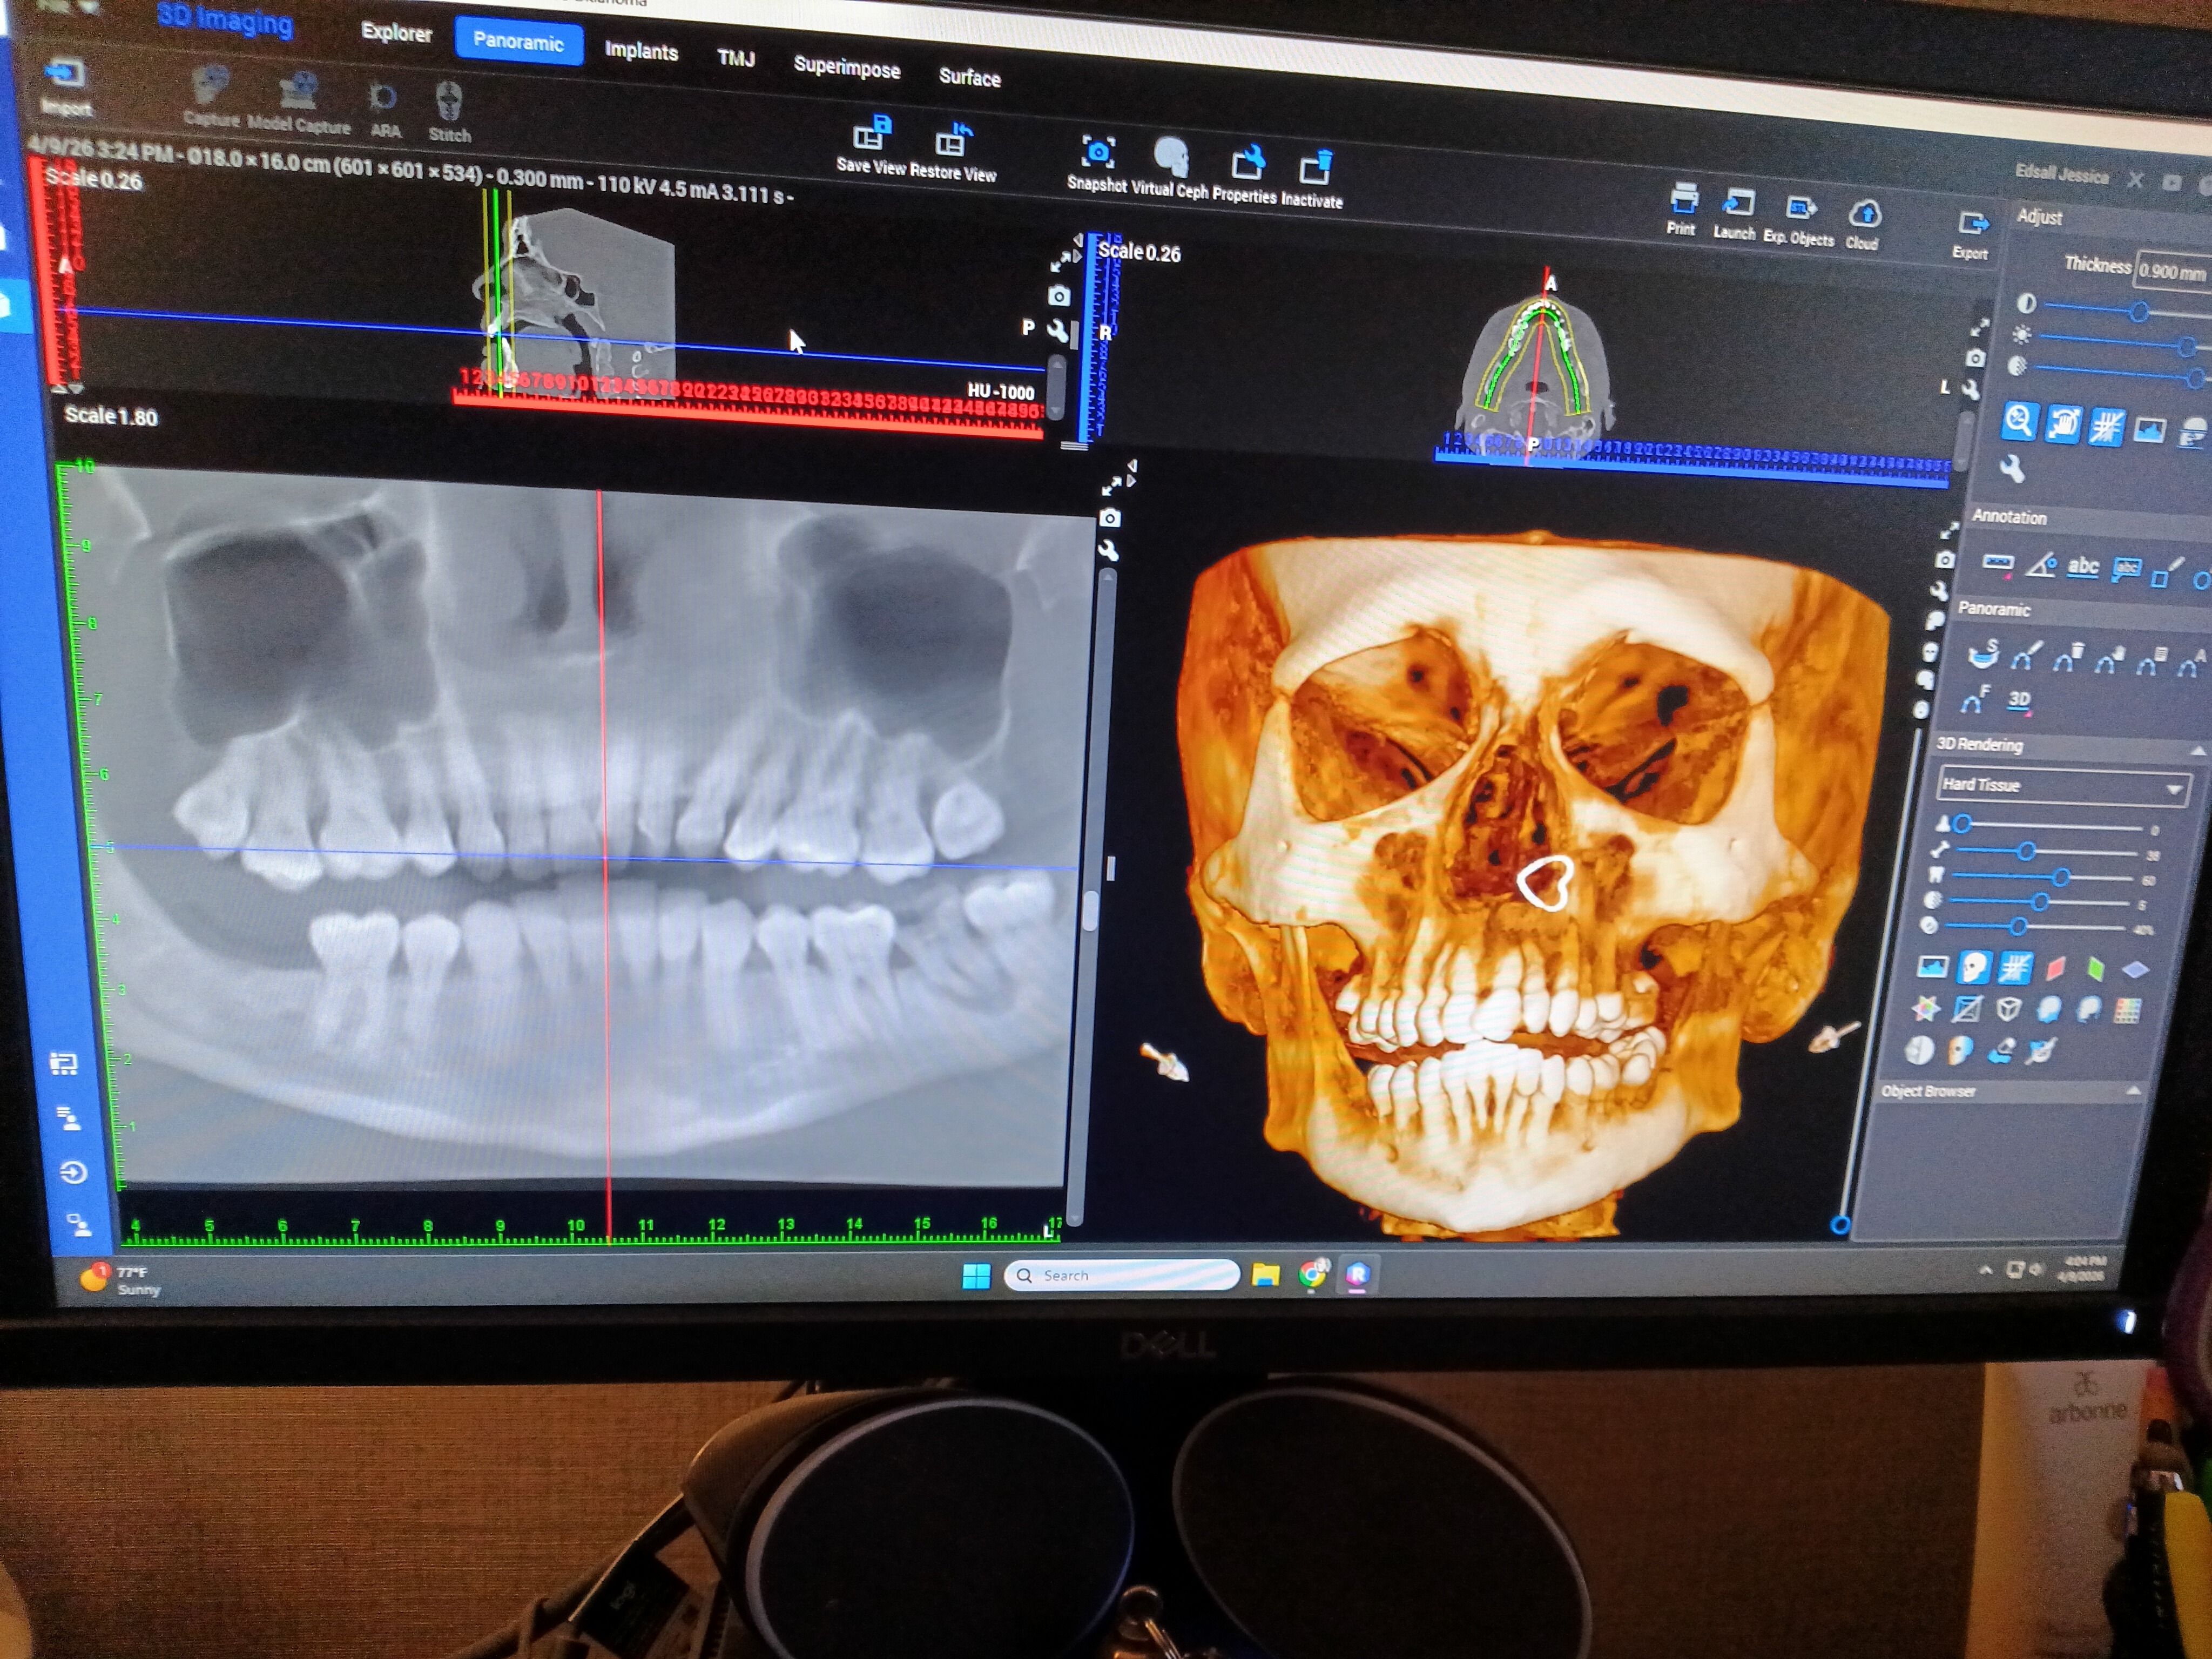Image resolution: width=2212 pixels, height=1659 pixels.
Task: Collapse the 3D Rendering section
Action: click(2197, 750)
